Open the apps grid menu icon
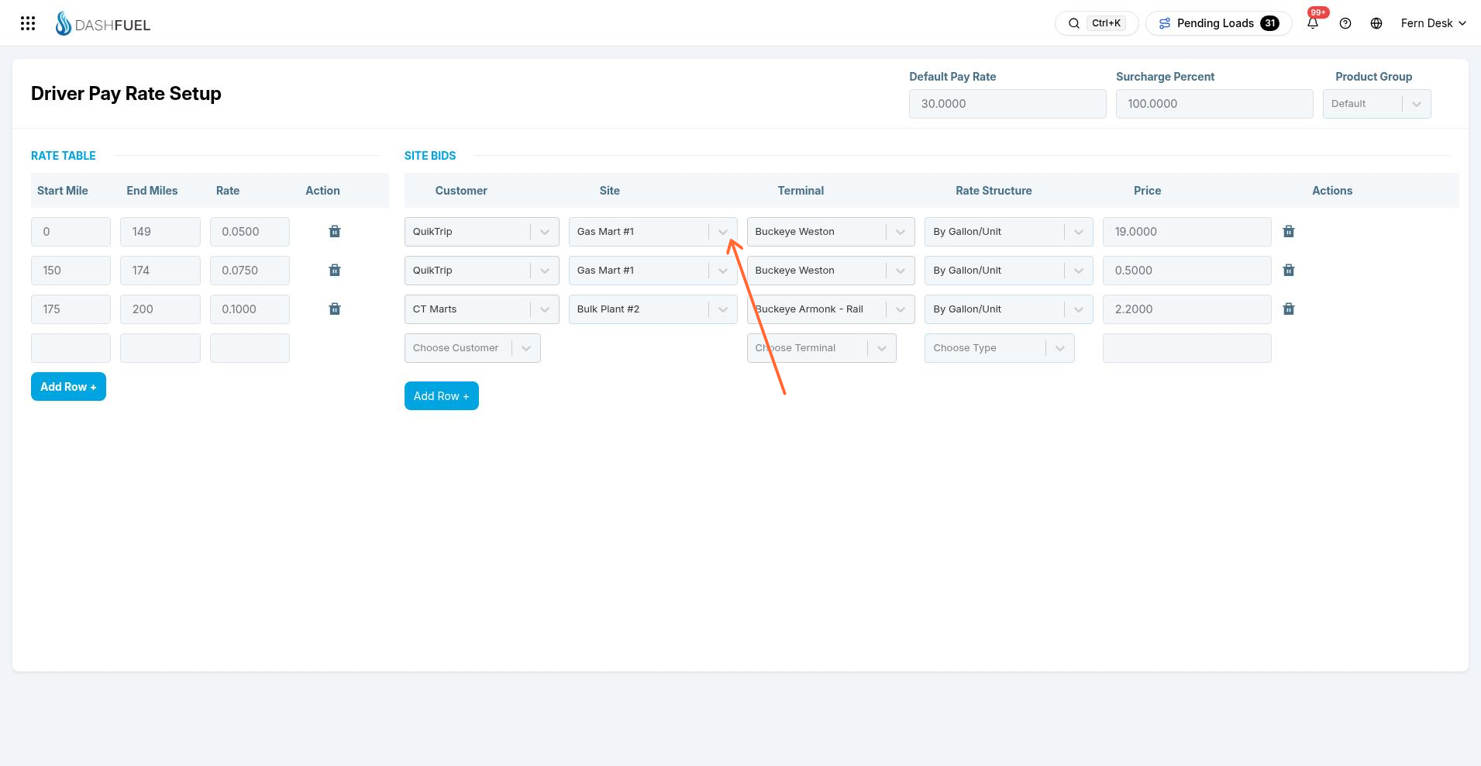Image resolution: width=1481 pixels, height=766 pixels. click(x=28, y=23)
